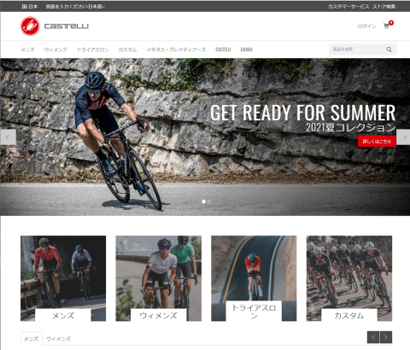This screenshot has width=410, height=350.
Task: Click product carousel previous arrow button
Action: point(373,337)
